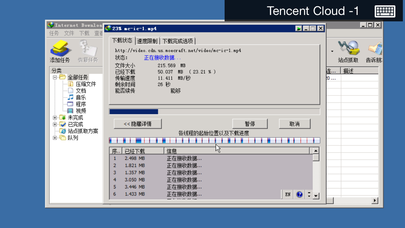This screenshot has width=405, height=228.
Task: Select the 视频 (Video) category
Action: point(81,111)
